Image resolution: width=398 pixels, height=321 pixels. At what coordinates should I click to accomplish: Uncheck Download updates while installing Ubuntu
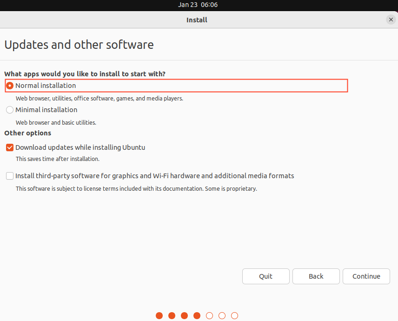[10, 147]
